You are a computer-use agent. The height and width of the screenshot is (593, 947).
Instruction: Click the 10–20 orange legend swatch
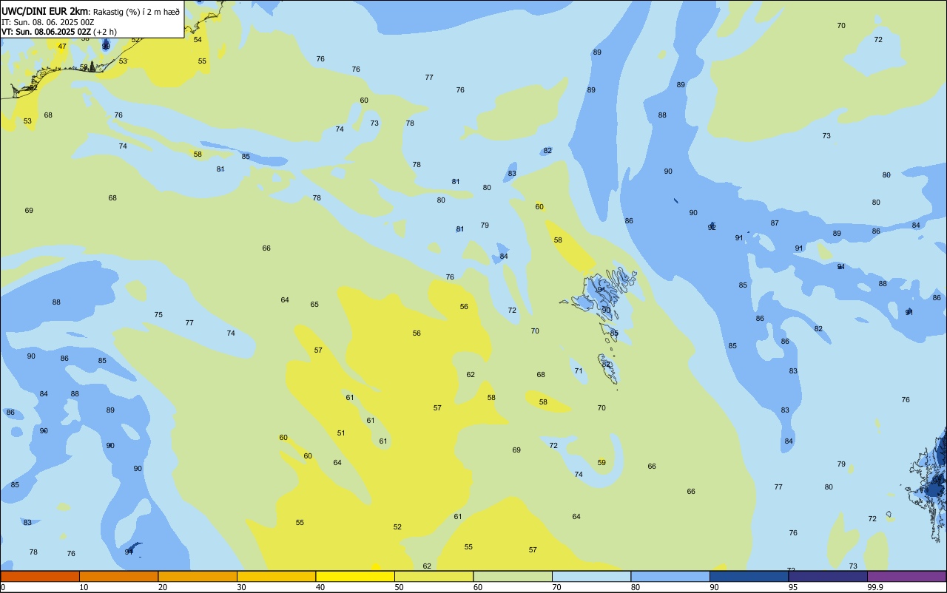pyautogui.click(x=118, y=576)
